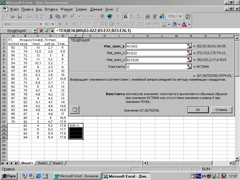Open the 75% zoom dropdown
The image size is (240, 180).
point(180,16)
